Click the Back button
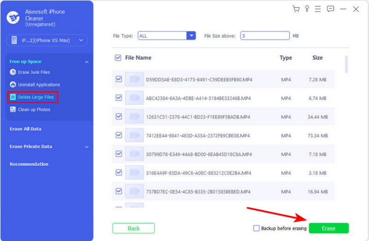Image resolution: width=369 pixels, height=241 pixels. point(133,228)
